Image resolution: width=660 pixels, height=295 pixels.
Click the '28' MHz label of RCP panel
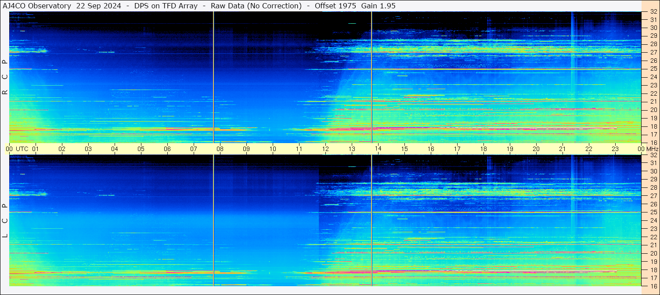(x=653, y=44)
